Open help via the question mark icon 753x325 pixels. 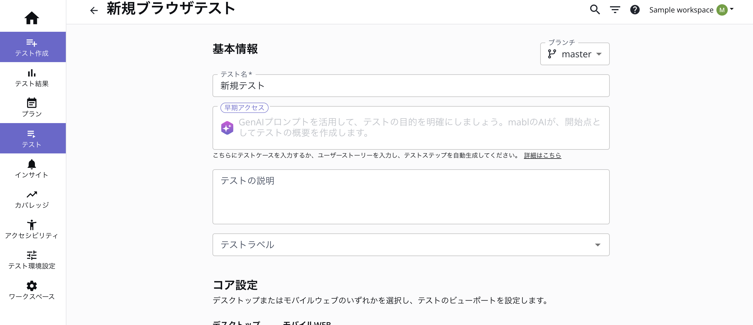pyautogui.click(x=635, y=10)
